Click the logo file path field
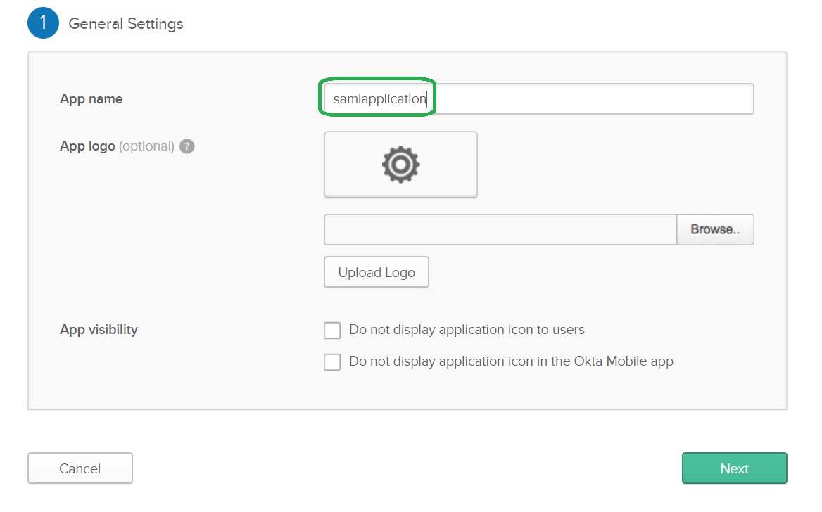The width and height of the screenshot is (822, 512). pyautogui.click(x=500, y=230)
